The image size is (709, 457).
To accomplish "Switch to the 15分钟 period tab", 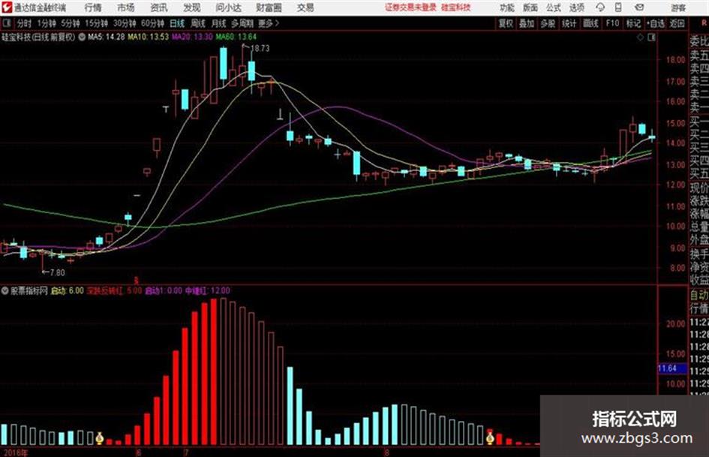I will click(96, 23).
